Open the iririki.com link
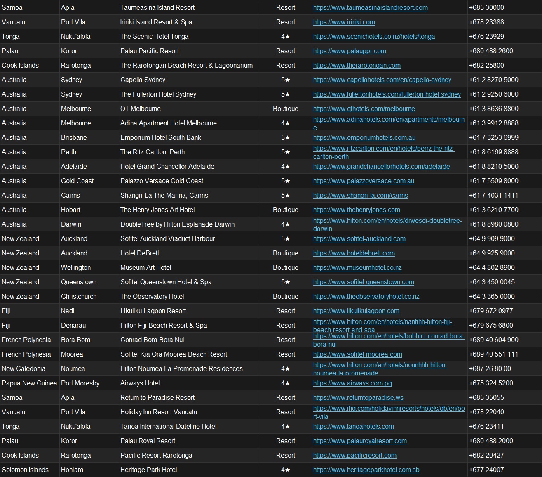The height and width of the screenshot is (477, 542). coord(344,22)
